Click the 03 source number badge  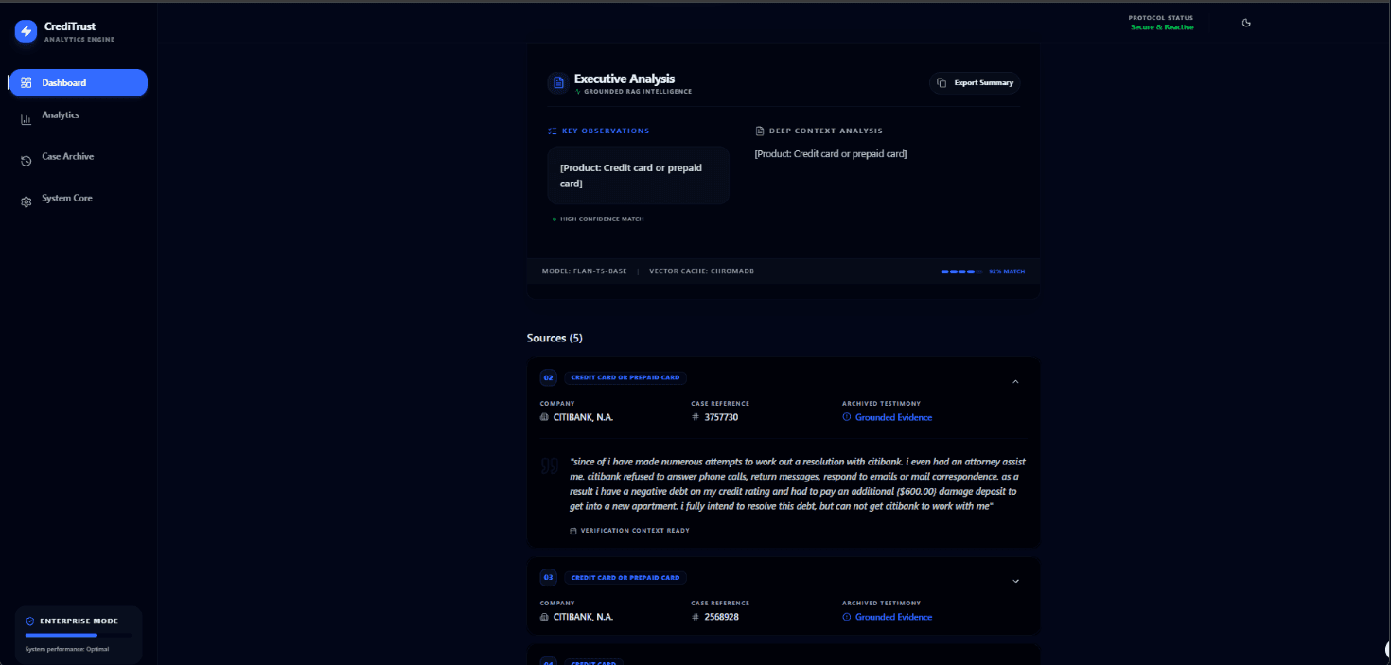[549, 577]
